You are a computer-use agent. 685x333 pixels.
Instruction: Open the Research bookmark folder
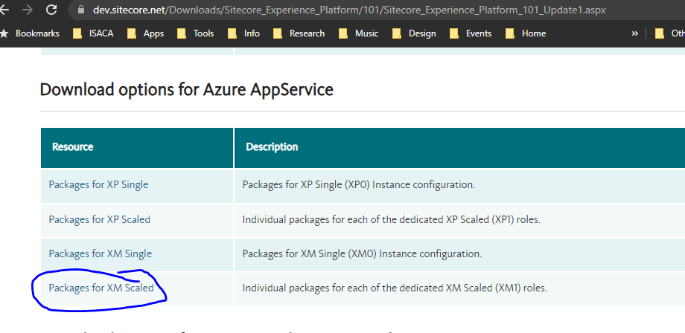[x=299, y=33]
